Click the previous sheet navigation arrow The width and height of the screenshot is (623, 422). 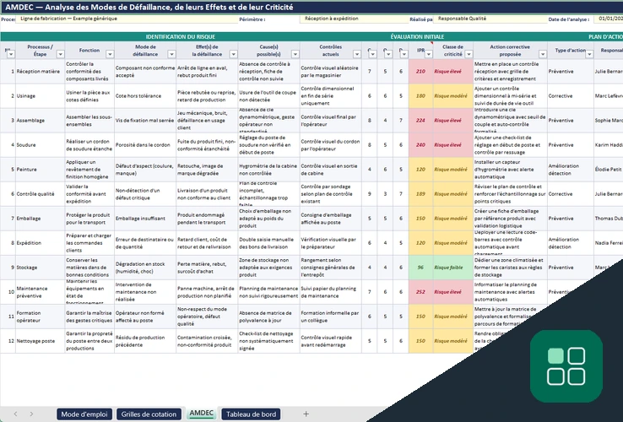(x=15, y=414)
